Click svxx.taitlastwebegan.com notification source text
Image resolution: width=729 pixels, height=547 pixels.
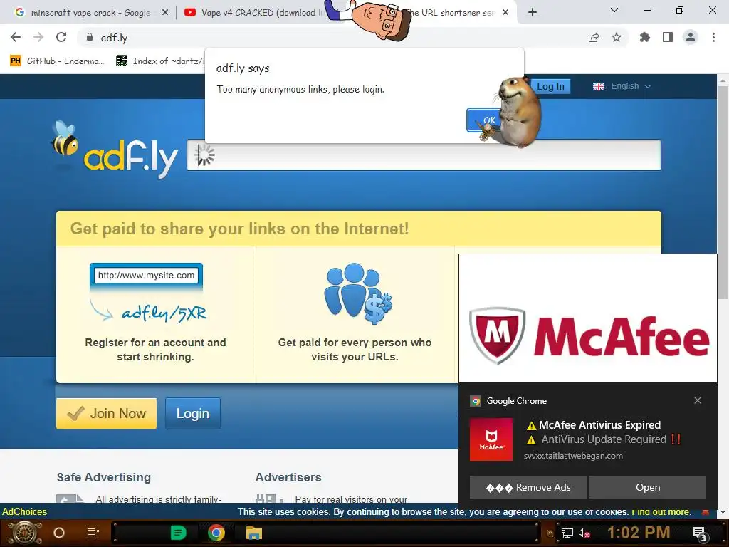coord(573,456)
